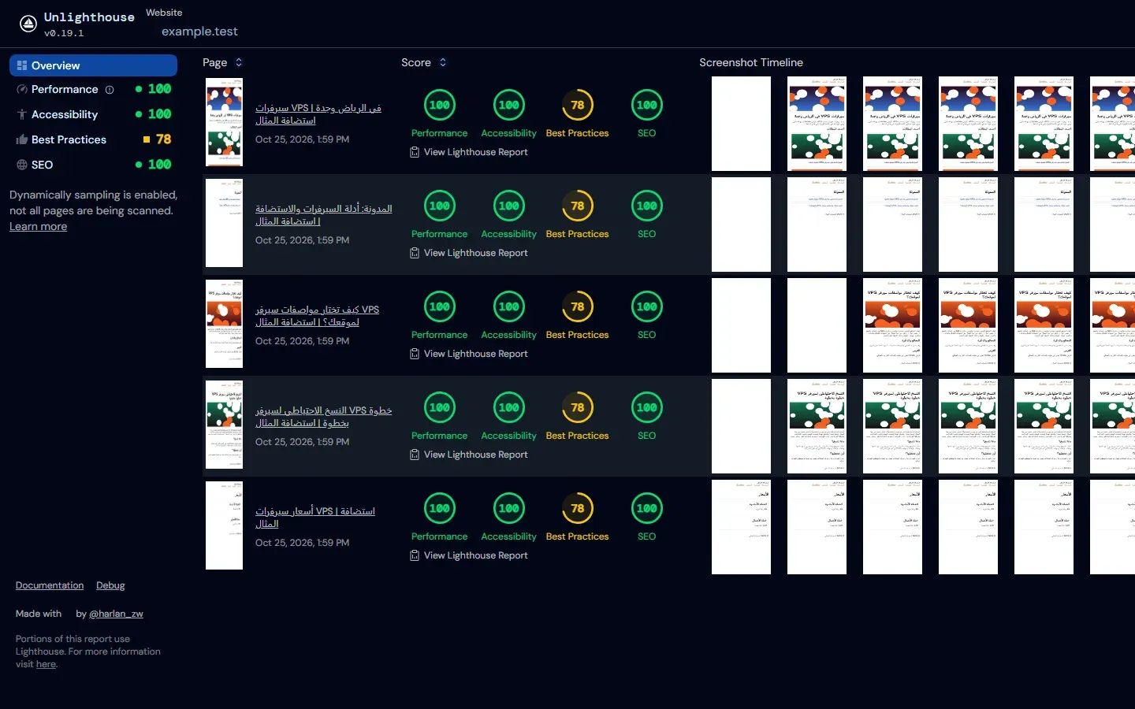Open page thumbnail for الرياض row
Image resolution: width=1135 pixels, height=709 pixels.
click(x=224, y=122)
